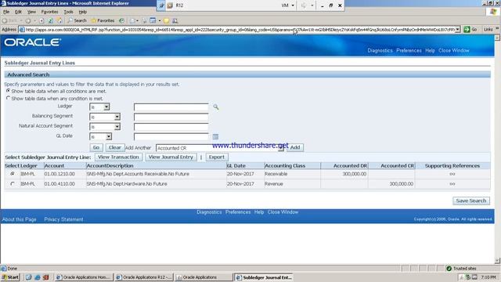Open the File menu
The height and width of the screenshot is (282, 501).
(6, 12)
